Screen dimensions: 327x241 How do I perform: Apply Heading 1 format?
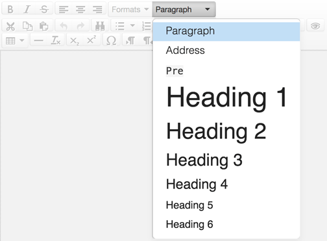coord(226,97)
